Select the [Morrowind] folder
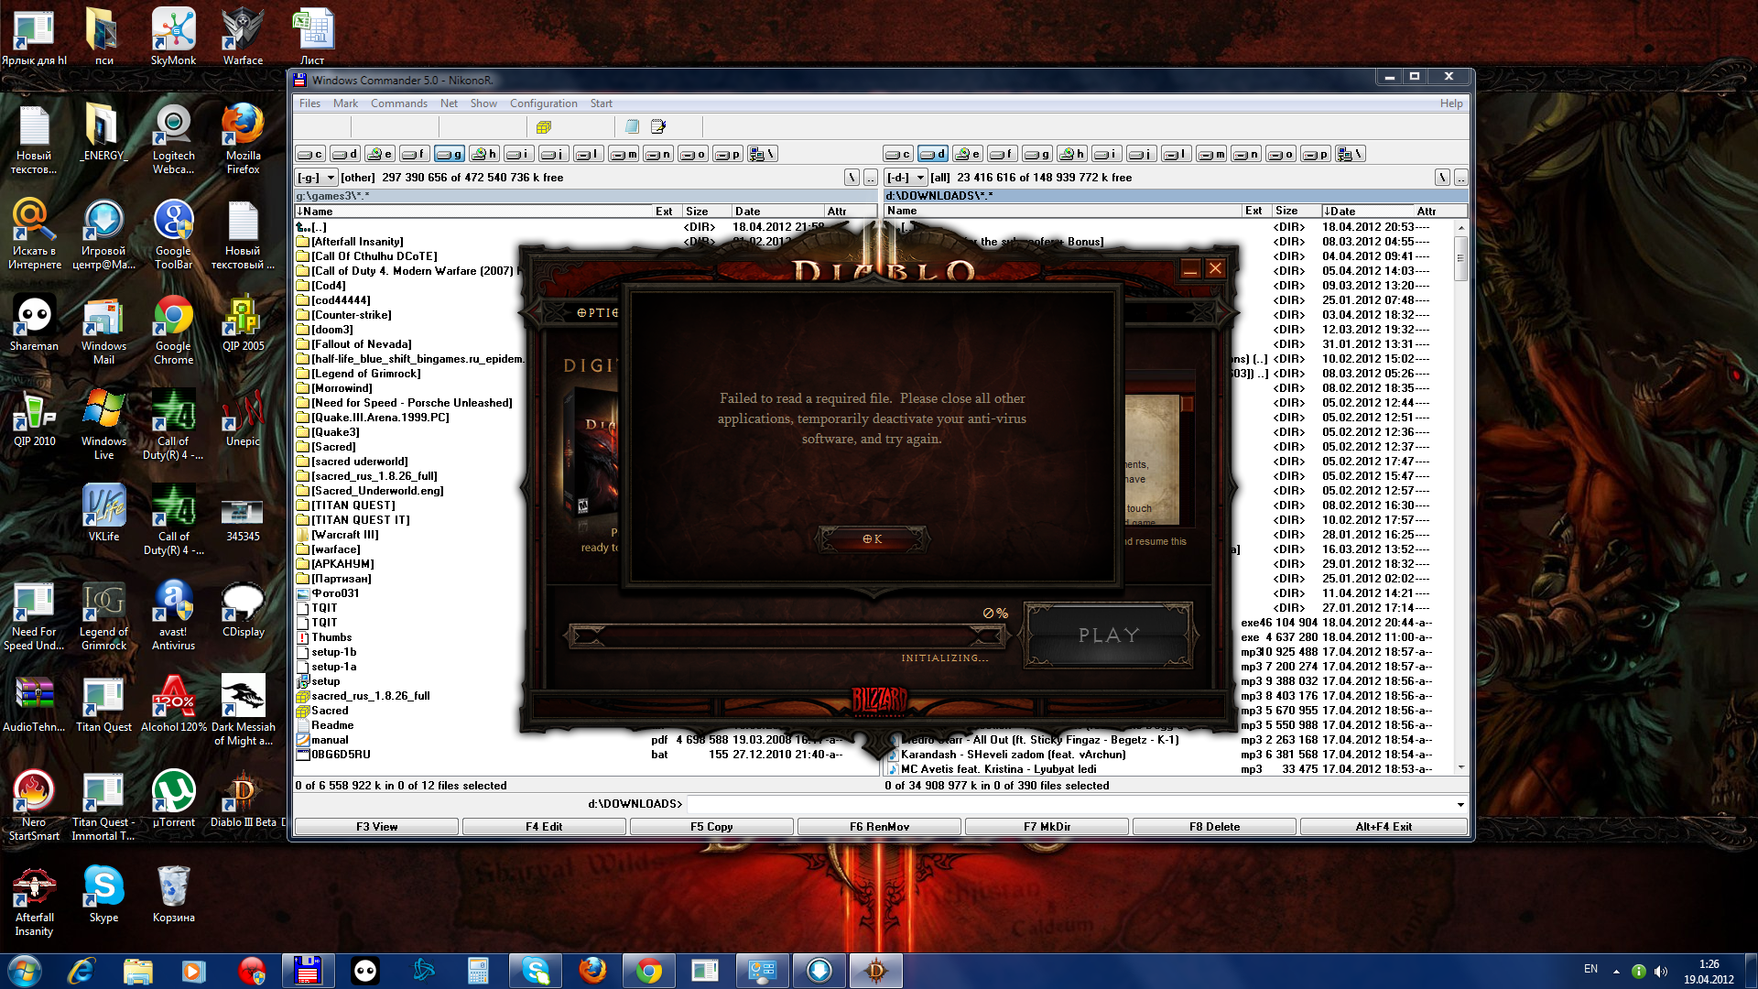Image resolution: width=1758 pixels, height=989 pixels. [342, 388]
